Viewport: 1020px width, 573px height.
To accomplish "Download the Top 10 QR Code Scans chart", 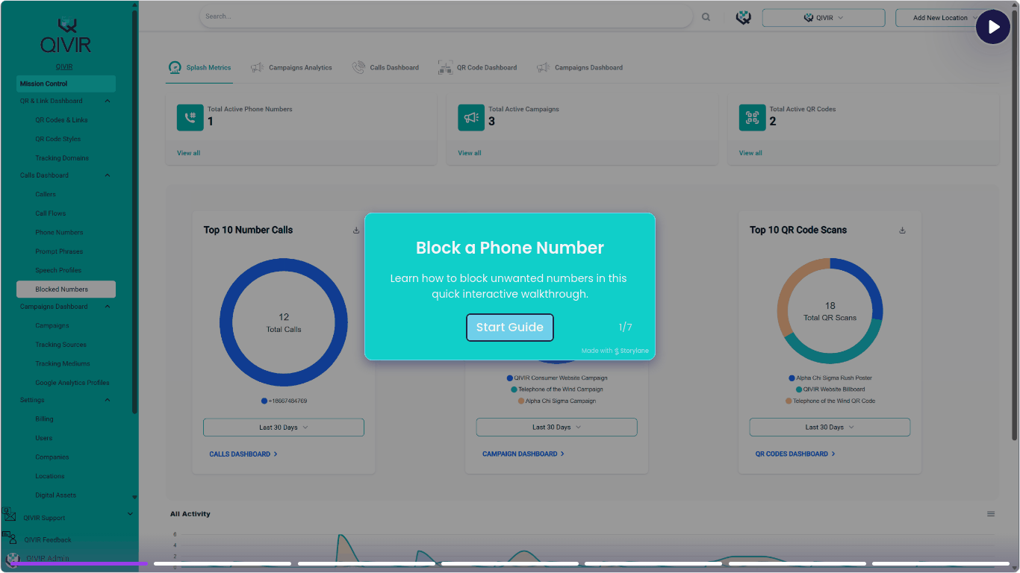I will click(902, 230).
